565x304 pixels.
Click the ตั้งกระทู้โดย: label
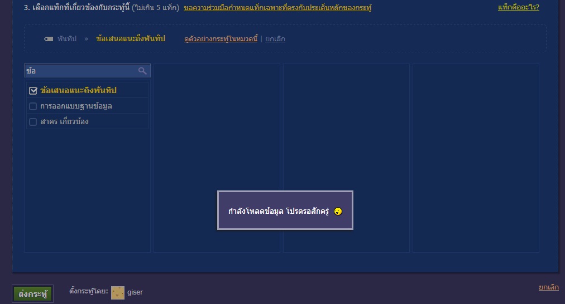[89, 291]
